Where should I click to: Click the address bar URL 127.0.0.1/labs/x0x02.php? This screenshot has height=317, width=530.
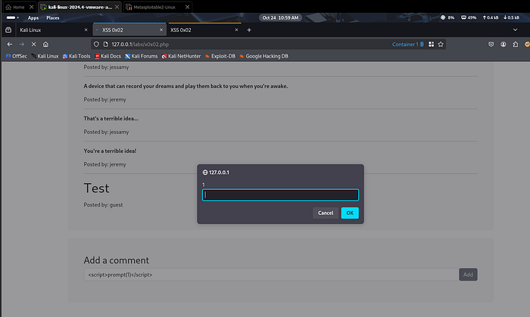pyautogui.click(x=140, y=44)
